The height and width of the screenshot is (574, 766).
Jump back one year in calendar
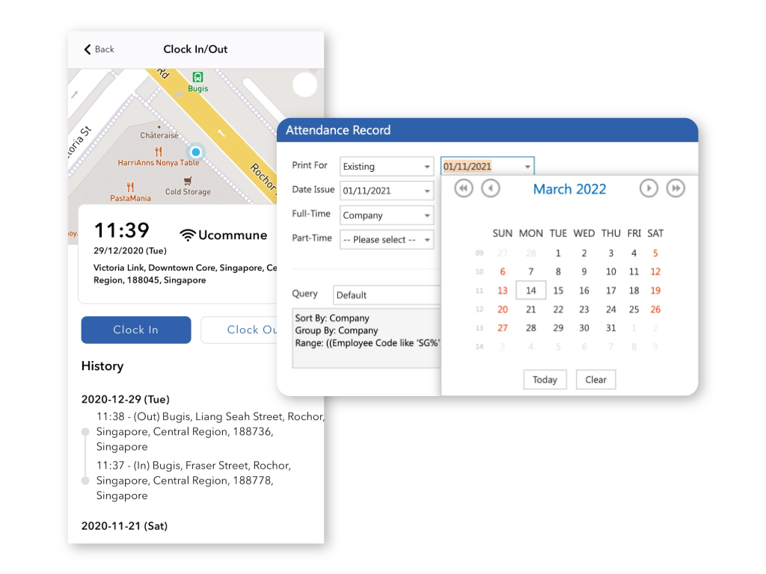(x=464, y=188)
